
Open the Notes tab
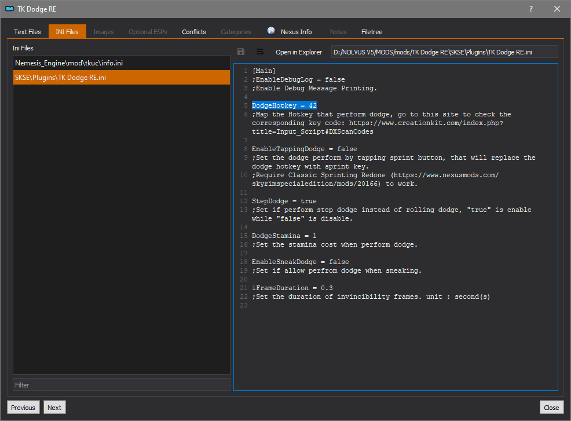tap(338, 32)
